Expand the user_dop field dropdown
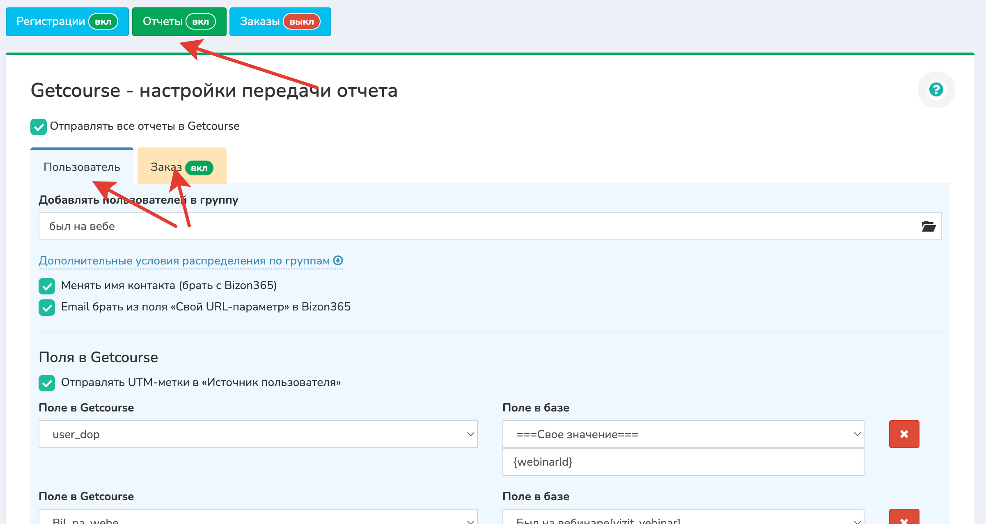Image resolution: width=986 pixels, height=524 pixels. [258, 434]
